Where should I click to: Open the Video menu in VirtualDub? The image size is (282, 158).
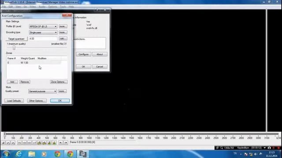click(x=33, y=7)
